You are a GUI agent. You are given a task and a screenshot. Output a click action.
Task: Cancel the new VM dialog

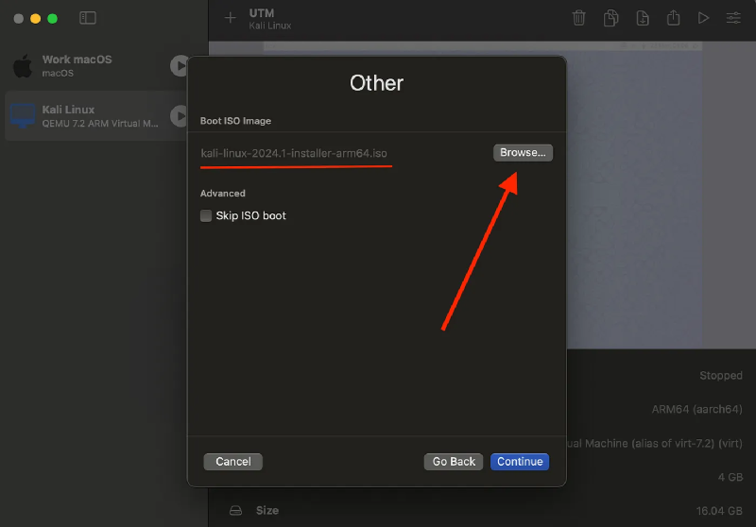(x=232, y=461)
